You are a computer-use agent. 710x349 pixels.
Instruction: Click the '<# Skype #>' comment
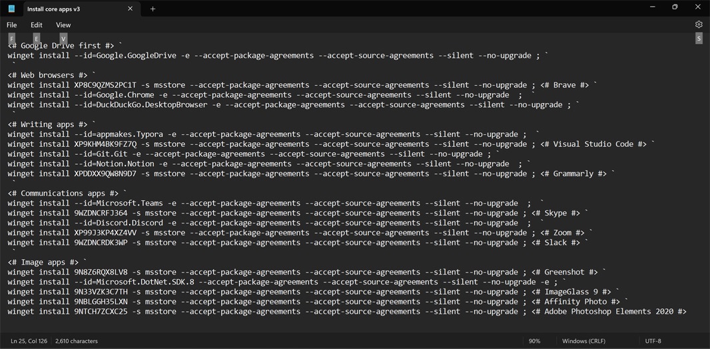[x=555, y=213]
